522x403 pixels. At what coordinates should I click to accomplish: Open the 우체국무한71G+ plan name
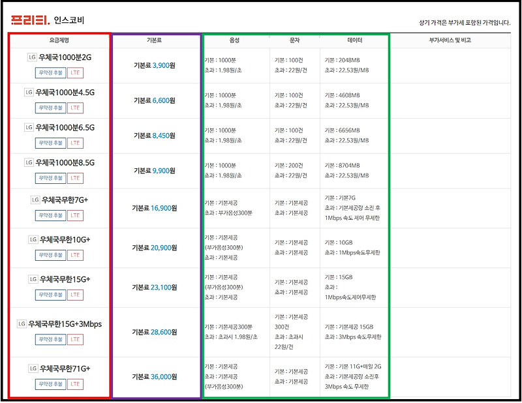(65, 368)
